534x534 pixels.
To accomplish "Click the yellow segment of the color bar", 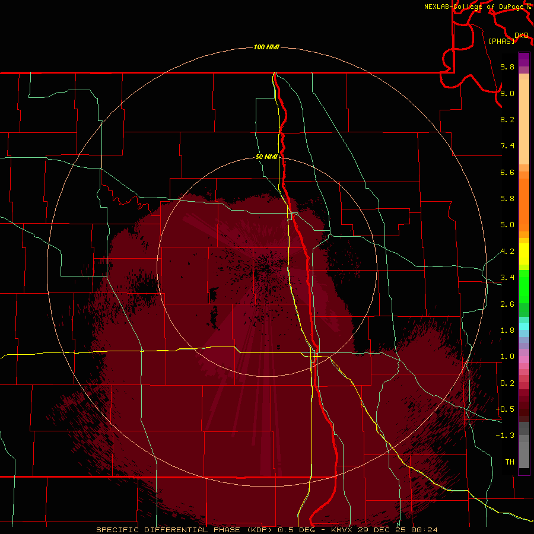I will [524, 254].
